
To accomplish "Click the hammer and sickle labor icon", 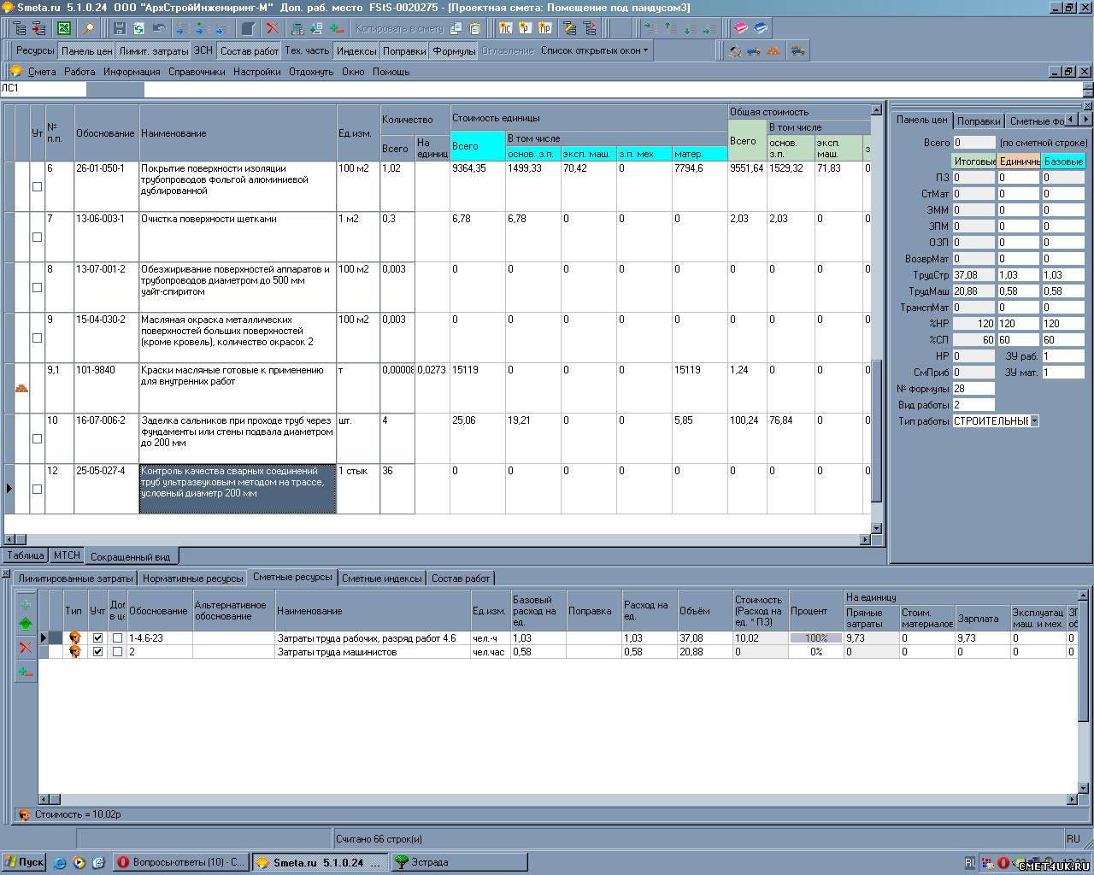I will pos(734,51).
